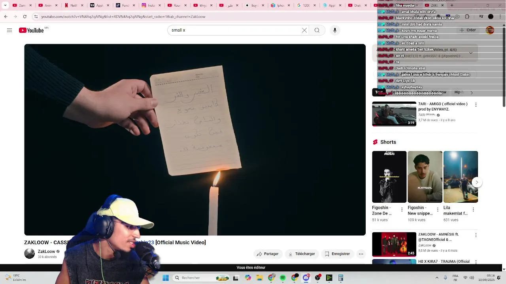Show the next Shorts with the arrow

pos(477,182)
